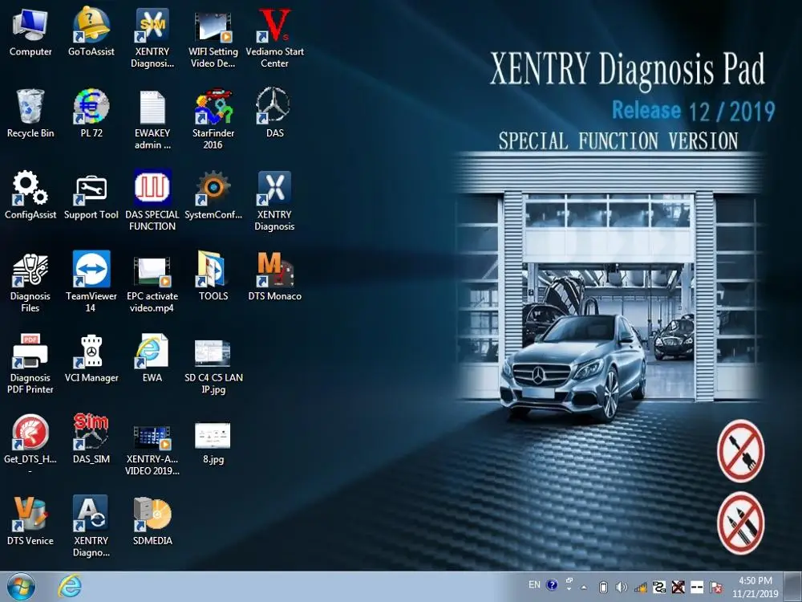This screenshot has height=602, width=802.
Task: Open the 8.jpg image file
Action: [x=213, y=436]
